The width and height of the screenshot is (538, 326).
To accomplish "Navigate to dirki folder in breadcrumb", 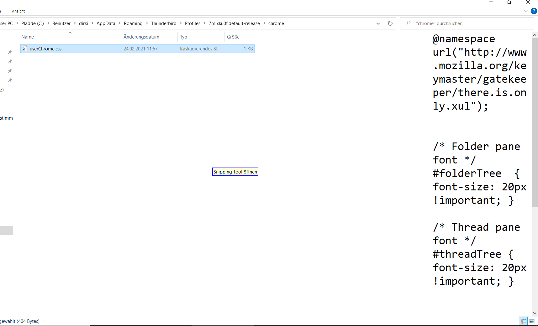I will 83,23.
